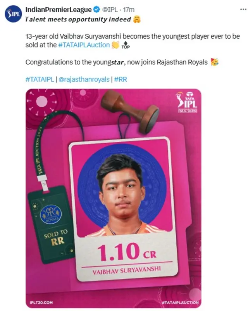Open the three-dot more options menu
Viewport: 248px width, 311px height.
[x=243, y=9]
